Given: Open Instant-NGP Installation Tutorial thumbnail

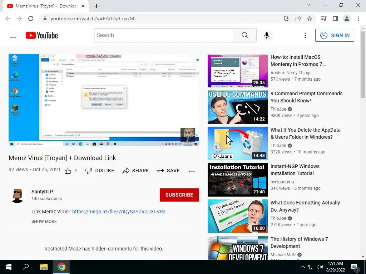Looking at the screenshot, I should (x=238, y=180).
